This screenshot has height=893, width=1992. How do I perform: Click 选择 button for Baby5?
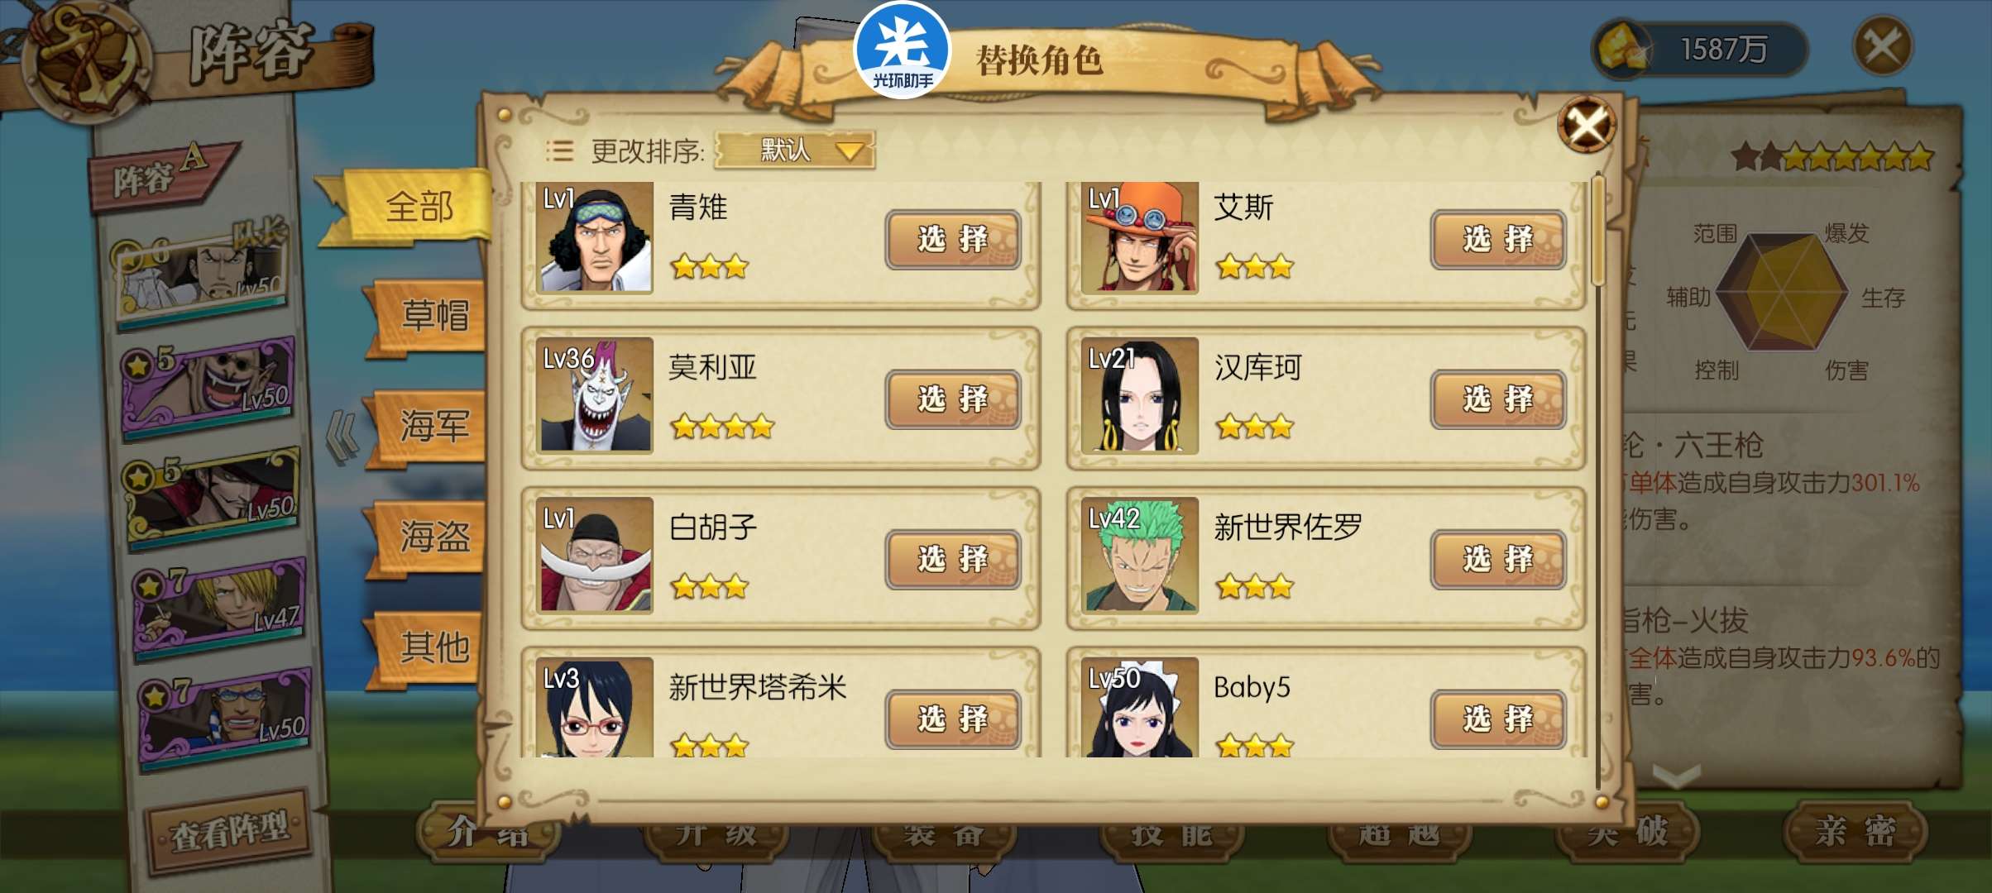1498,719
